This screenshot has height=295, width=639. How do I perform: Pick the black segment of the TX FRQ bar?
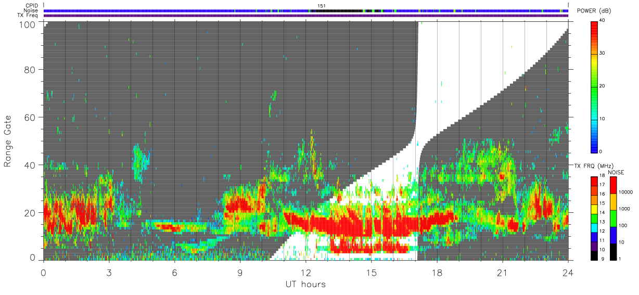click(594, 255)
